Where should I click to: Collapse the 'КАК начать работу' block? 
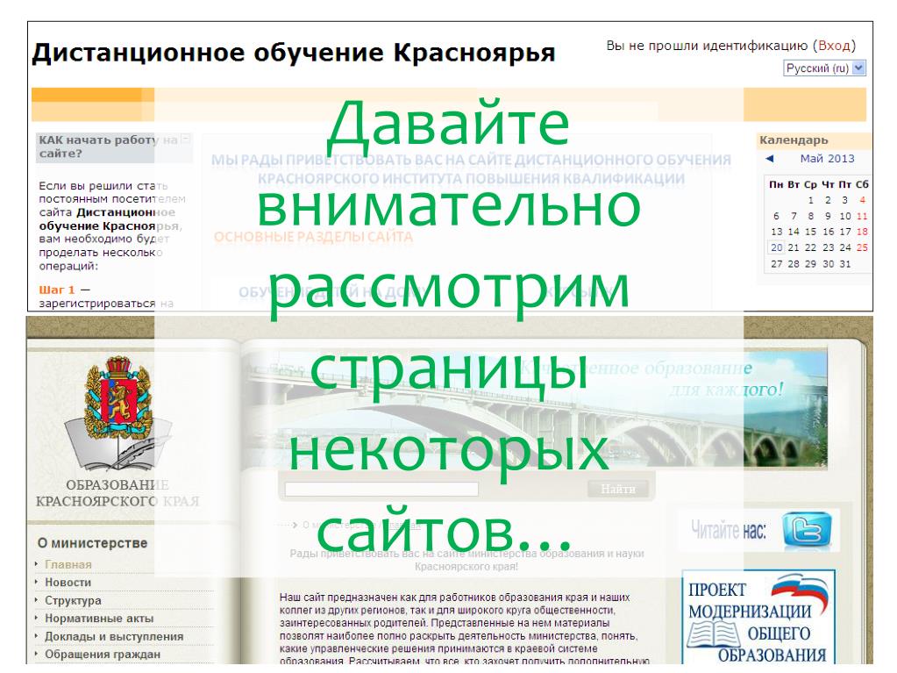point(185,139)
